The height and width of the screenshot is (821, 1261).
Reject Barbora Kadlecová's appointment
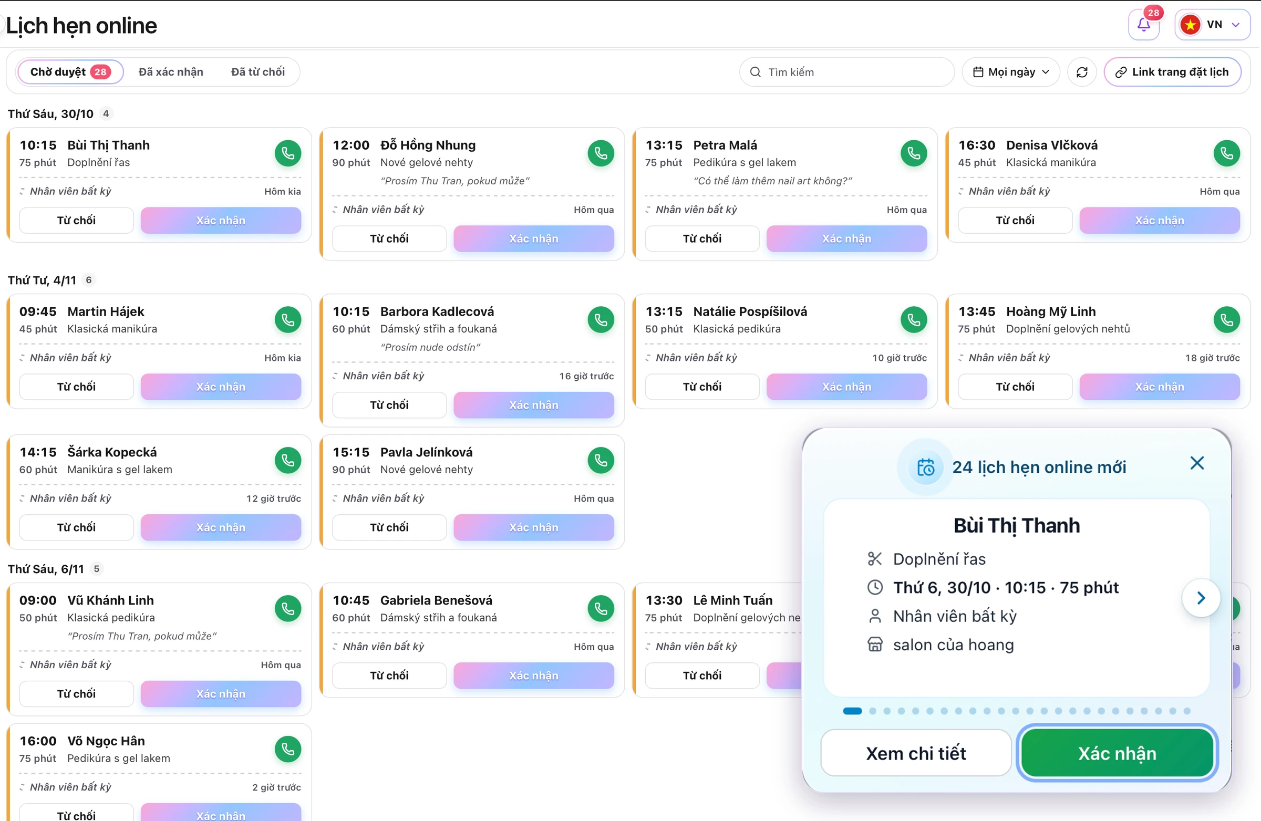[389, 405]
